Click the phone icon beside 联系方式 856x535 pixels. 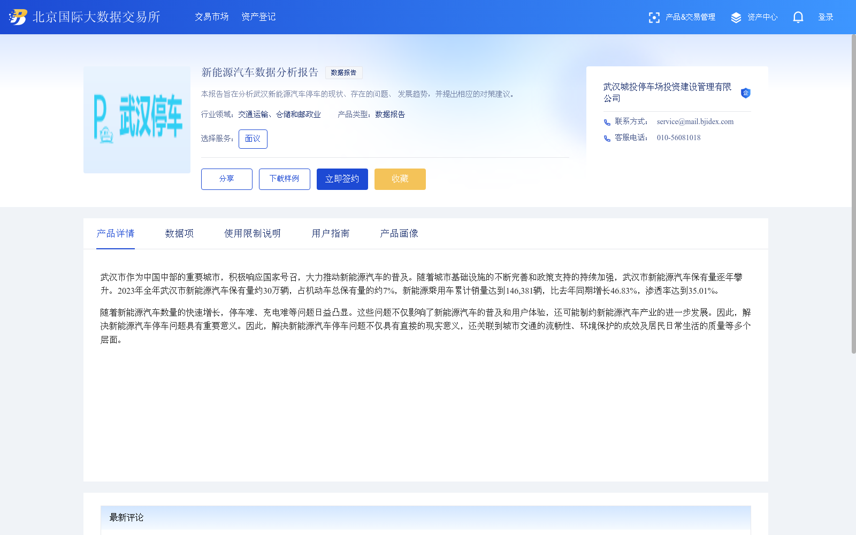coord(607,123)
